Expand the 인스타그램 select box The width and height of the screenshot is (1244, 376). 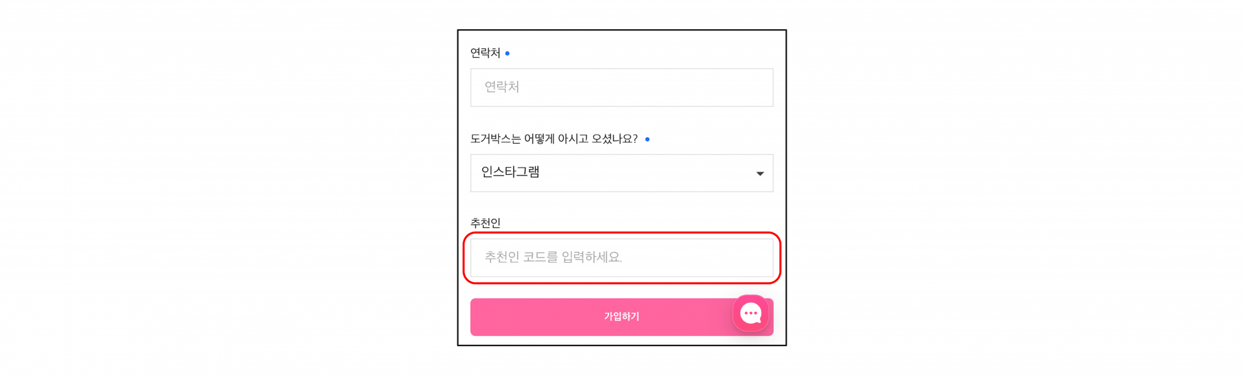click(622, 173)
